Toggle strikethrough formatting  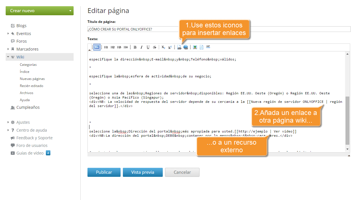[x=155, y=47]
